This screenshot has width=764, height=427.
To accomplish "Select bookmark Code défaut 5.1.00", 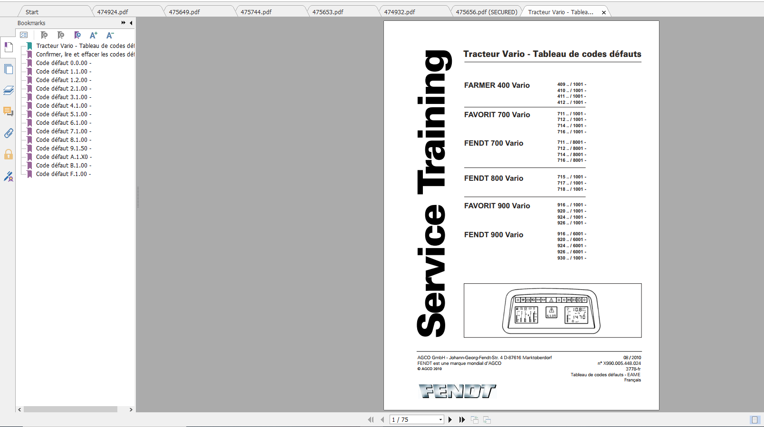I will point(64,114).
